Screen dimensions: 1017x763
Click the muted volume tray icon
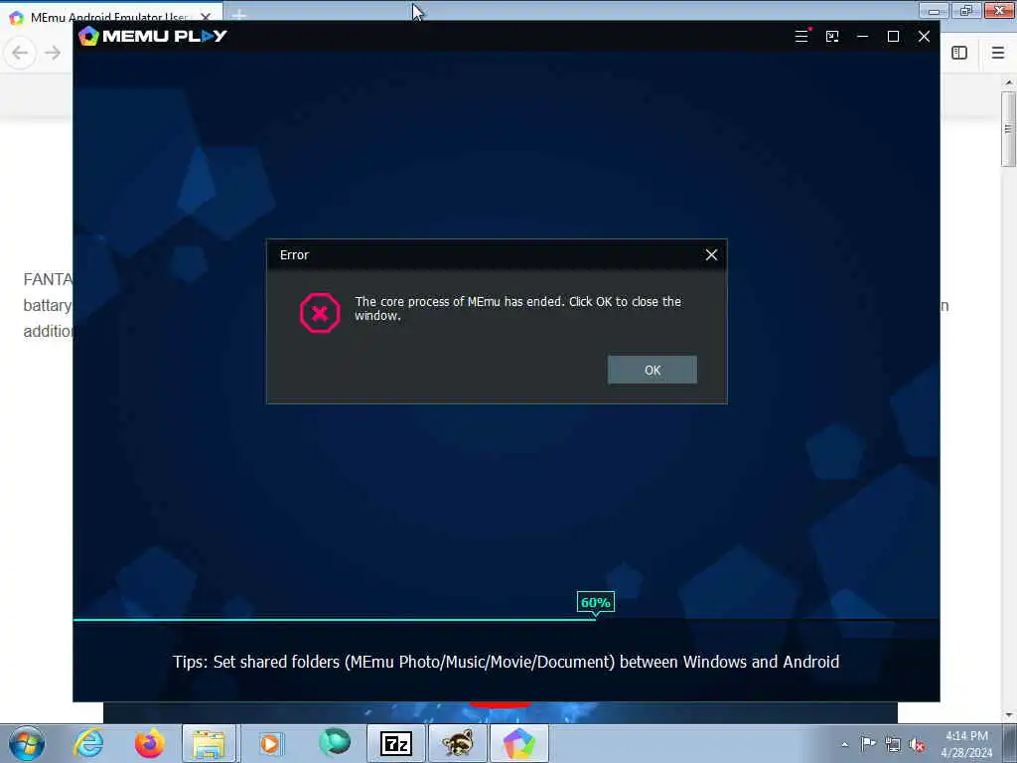coord(917,745)
